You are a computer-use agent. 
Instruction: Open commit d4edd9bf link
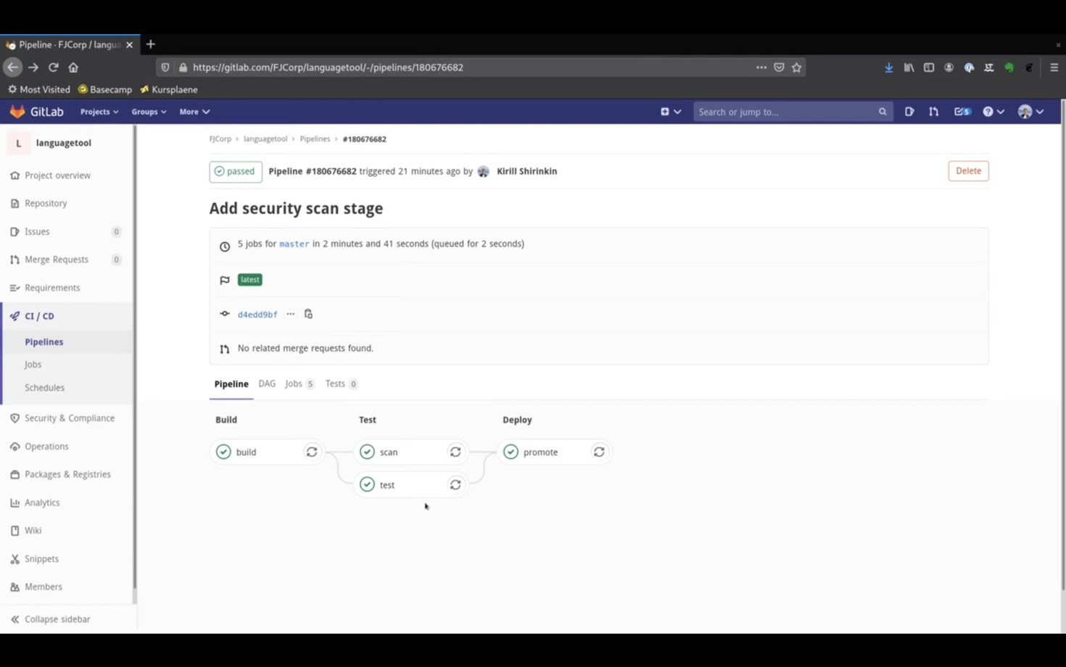click(x=257, y=315)
